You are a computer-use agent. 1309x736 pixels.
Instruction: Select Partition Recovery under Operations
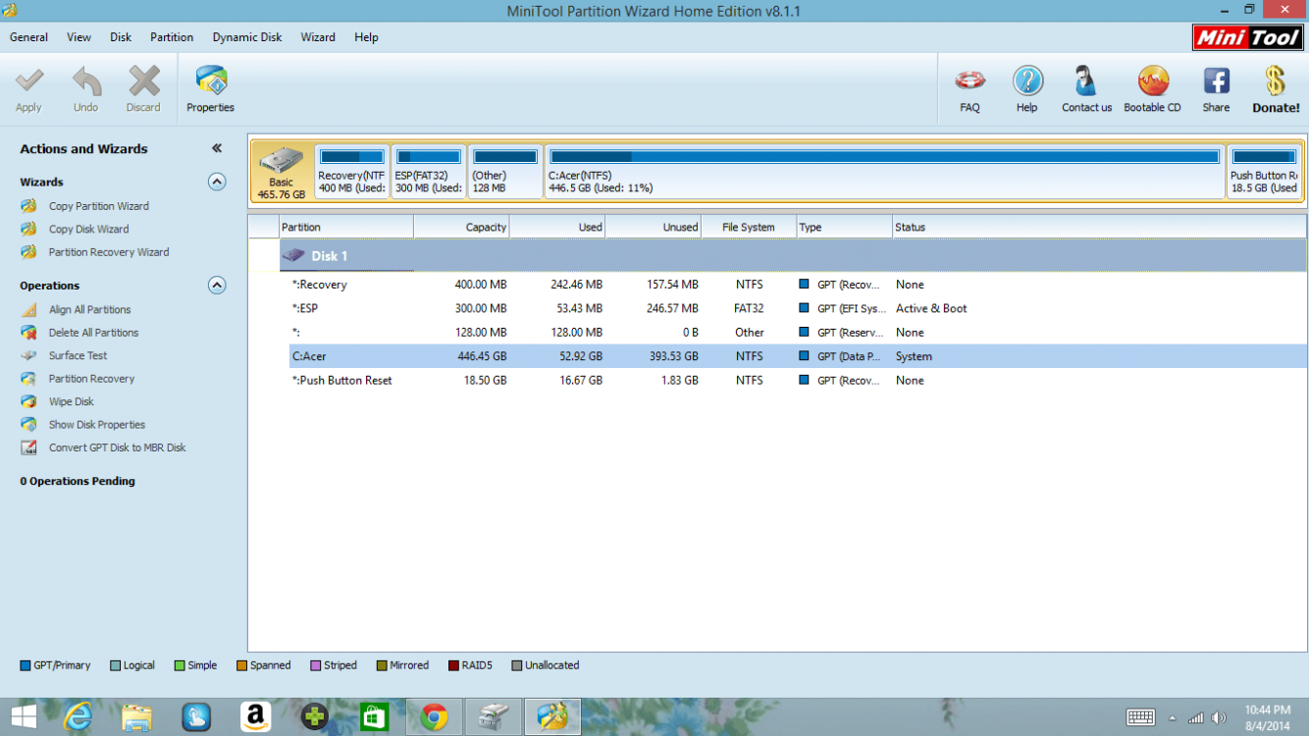pyautogui.click(x=91, y=379)
